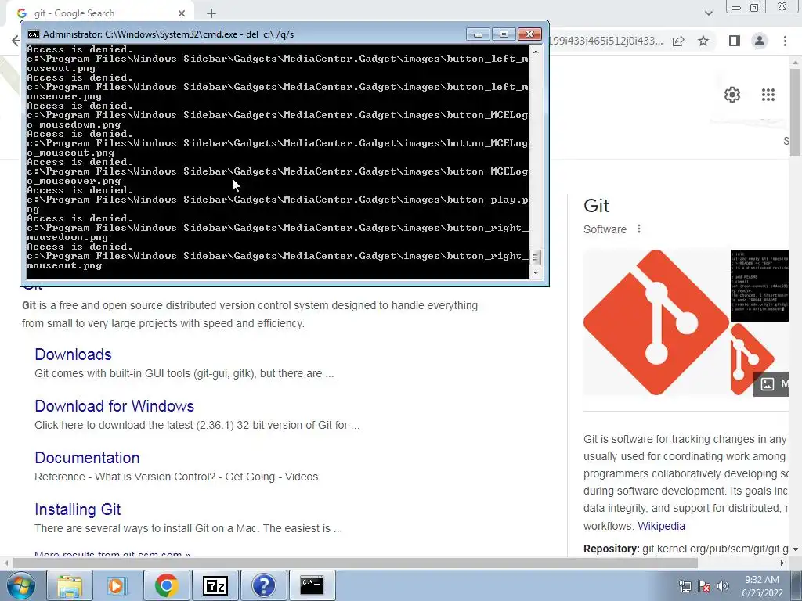The image size is (802, 601).
Task: Share this page using share icon
Action: [x=679, y=41]
